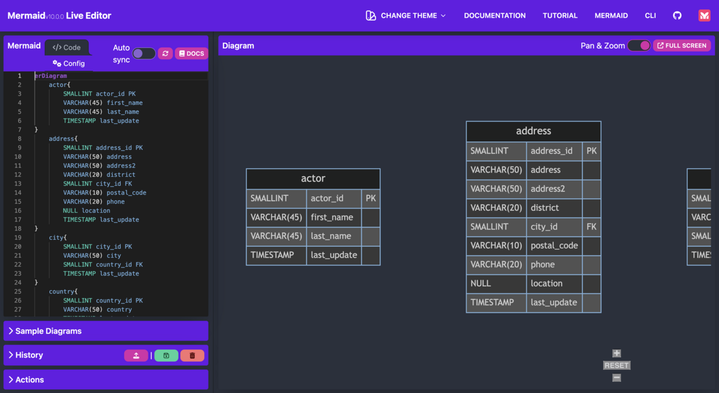This screenshot has height=393, width=719.
Task: Click the last_name cell in actor table
Action: point(334,236)
